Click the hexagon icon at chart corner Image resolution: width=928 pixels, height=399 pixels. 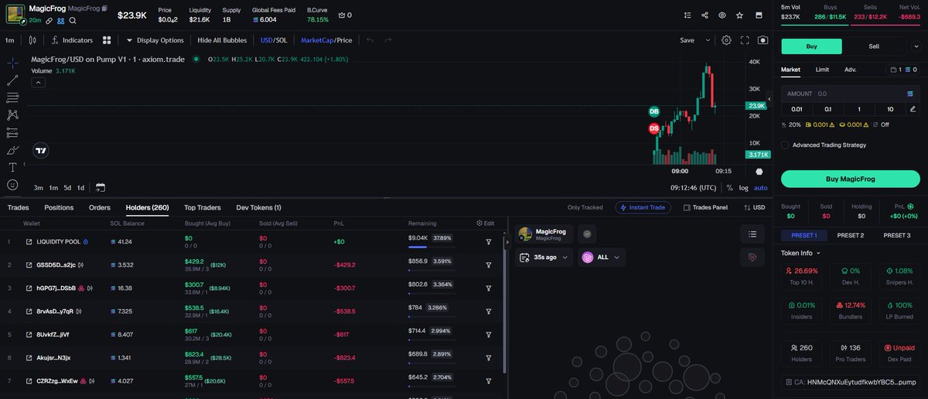pos(759,172)
